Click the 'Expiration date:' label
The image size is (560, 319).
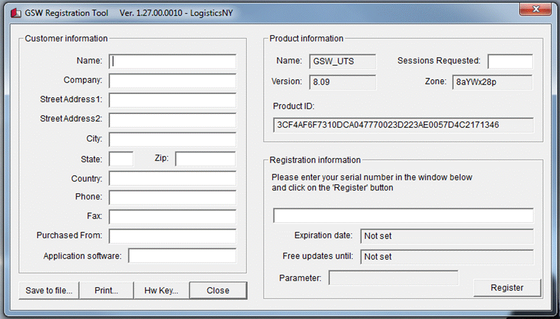click(323, 236)
